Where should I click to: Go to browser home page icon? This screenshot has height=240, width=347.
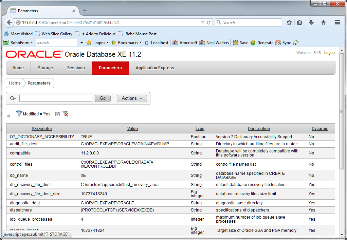point(324,22)
